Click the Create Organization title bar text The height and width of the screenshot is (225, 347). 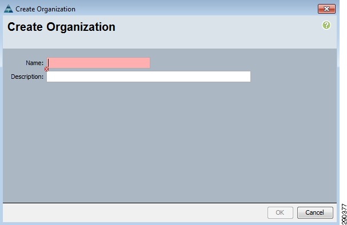tap(45, 9)
